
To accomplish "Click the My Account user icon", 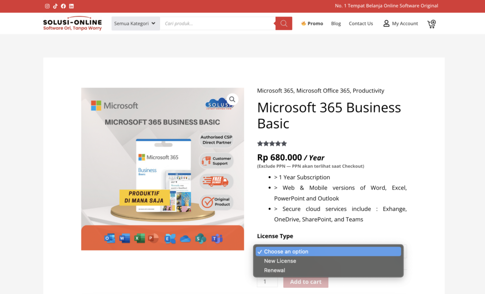I will tap(386, 24).
